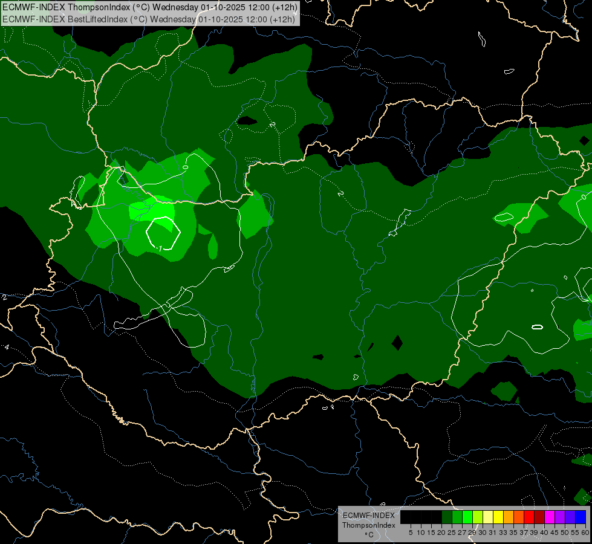Image resolution: width=592 pixels, height=544 pixels.
Task: Click legend tick value 60
Action: pyautogui.click(x=585, y=533)
